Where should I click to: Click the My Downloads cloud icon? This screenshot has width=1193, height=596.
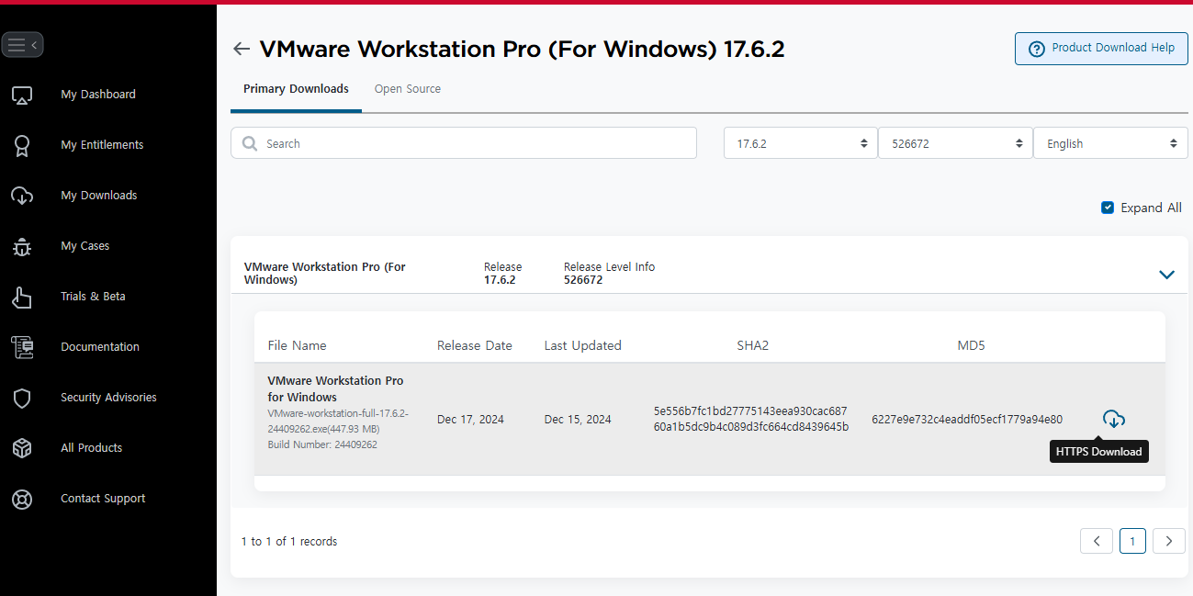(x=22, y=196)
